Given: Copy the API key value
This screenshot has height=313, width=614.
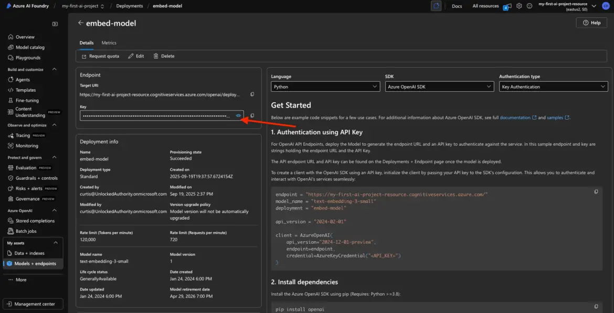Looking at the screenshot, I should pyautogui.click(x=252, y=115).
